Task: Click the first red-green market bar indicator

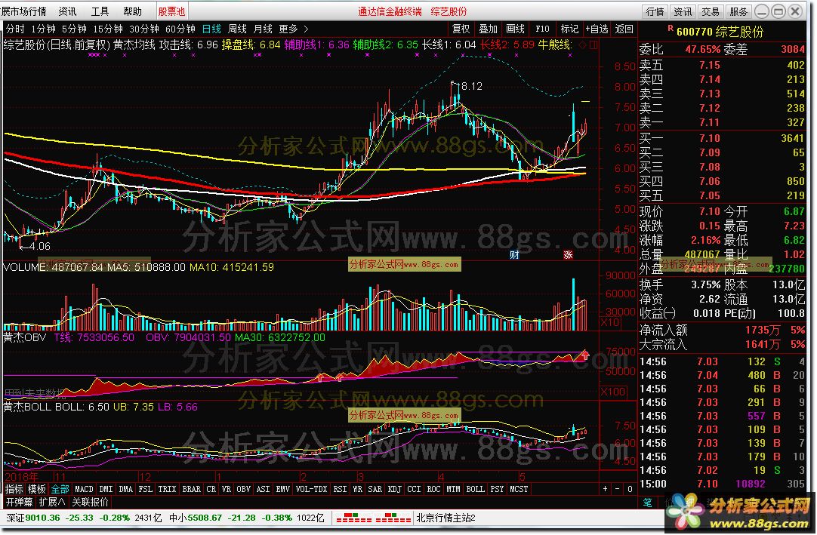Action: 354,518
